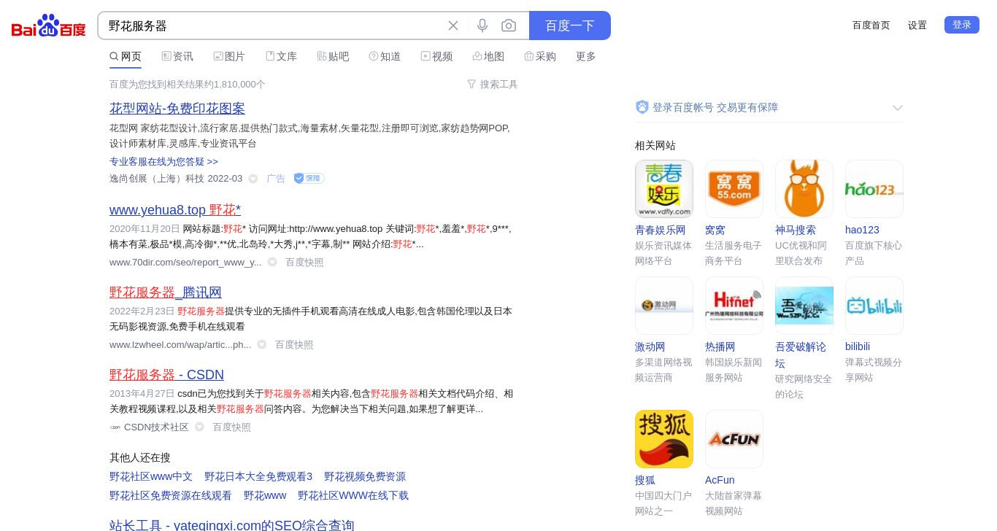
Task: Open the 野花服务器 - CSDN result
Action: pyautogui.click(x=166, y=374)
